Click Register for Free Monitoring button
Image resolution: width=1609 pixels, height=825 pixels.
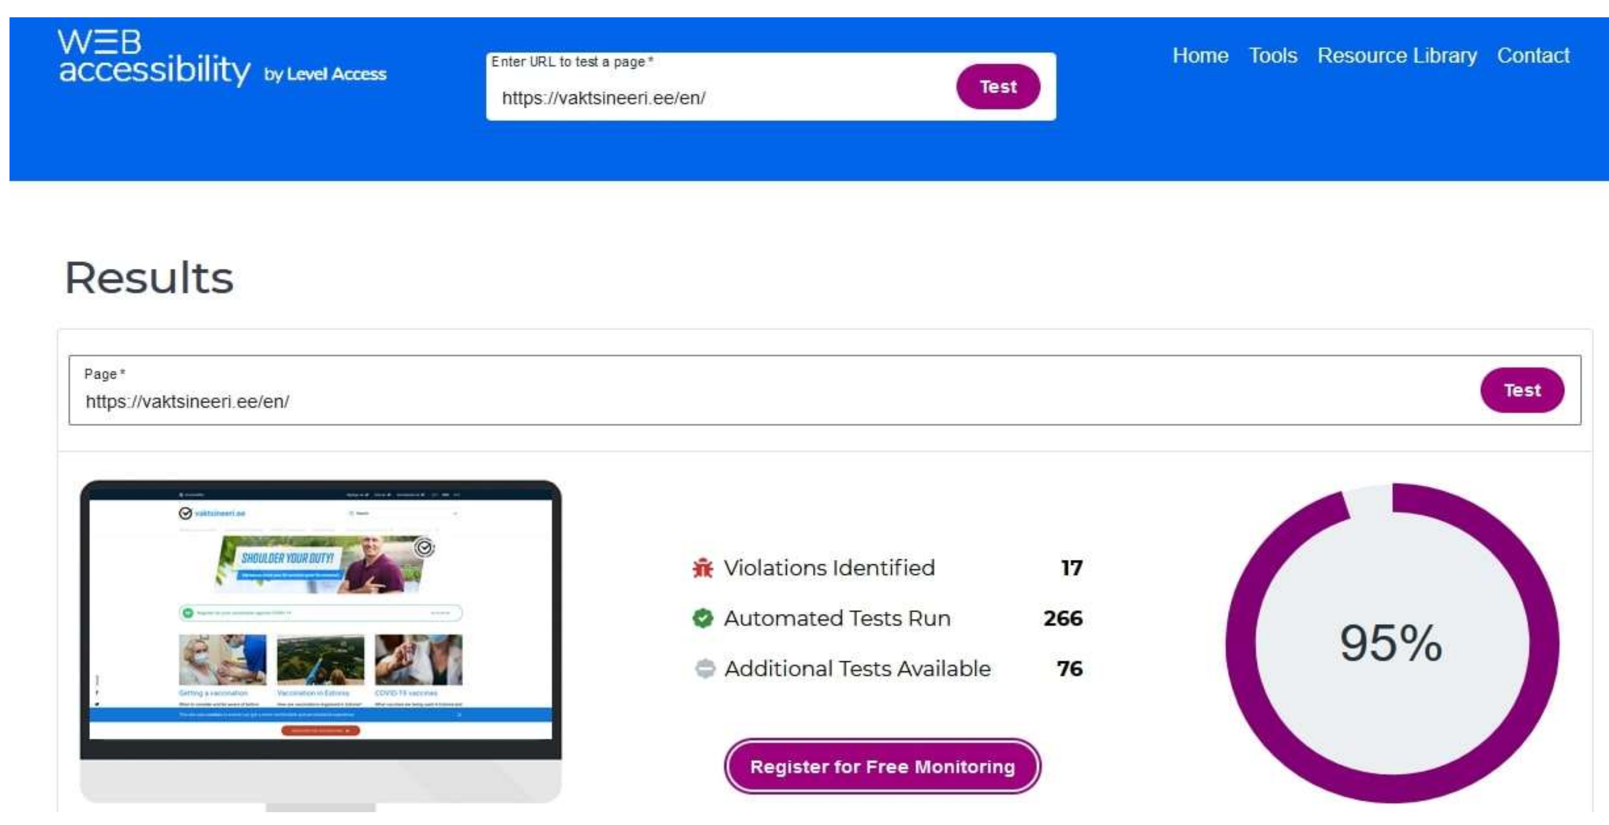(x=882, y=766)
